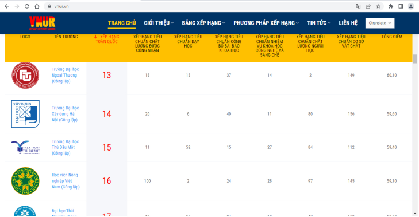Click the XẾP HẠNG TIÊU CHUẨN DẠY HỌC header
Screen dimensions: 419x217
click(188, 41)
